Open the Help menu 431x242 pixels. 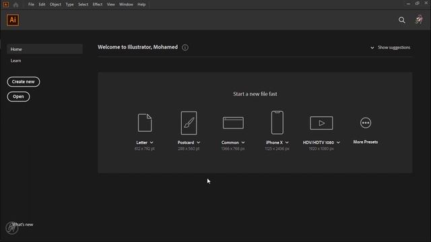click(x=141, y=5)
